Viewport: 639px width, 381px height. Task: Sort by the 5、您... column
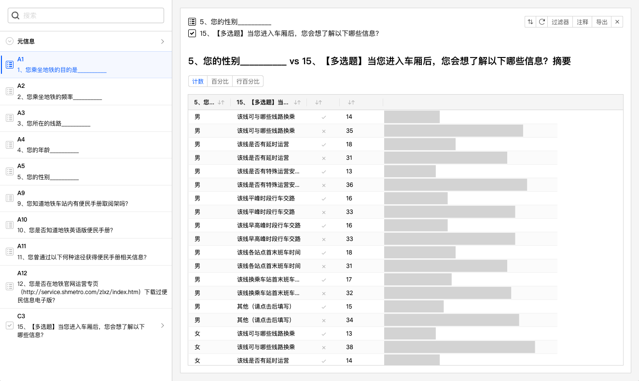221,102
